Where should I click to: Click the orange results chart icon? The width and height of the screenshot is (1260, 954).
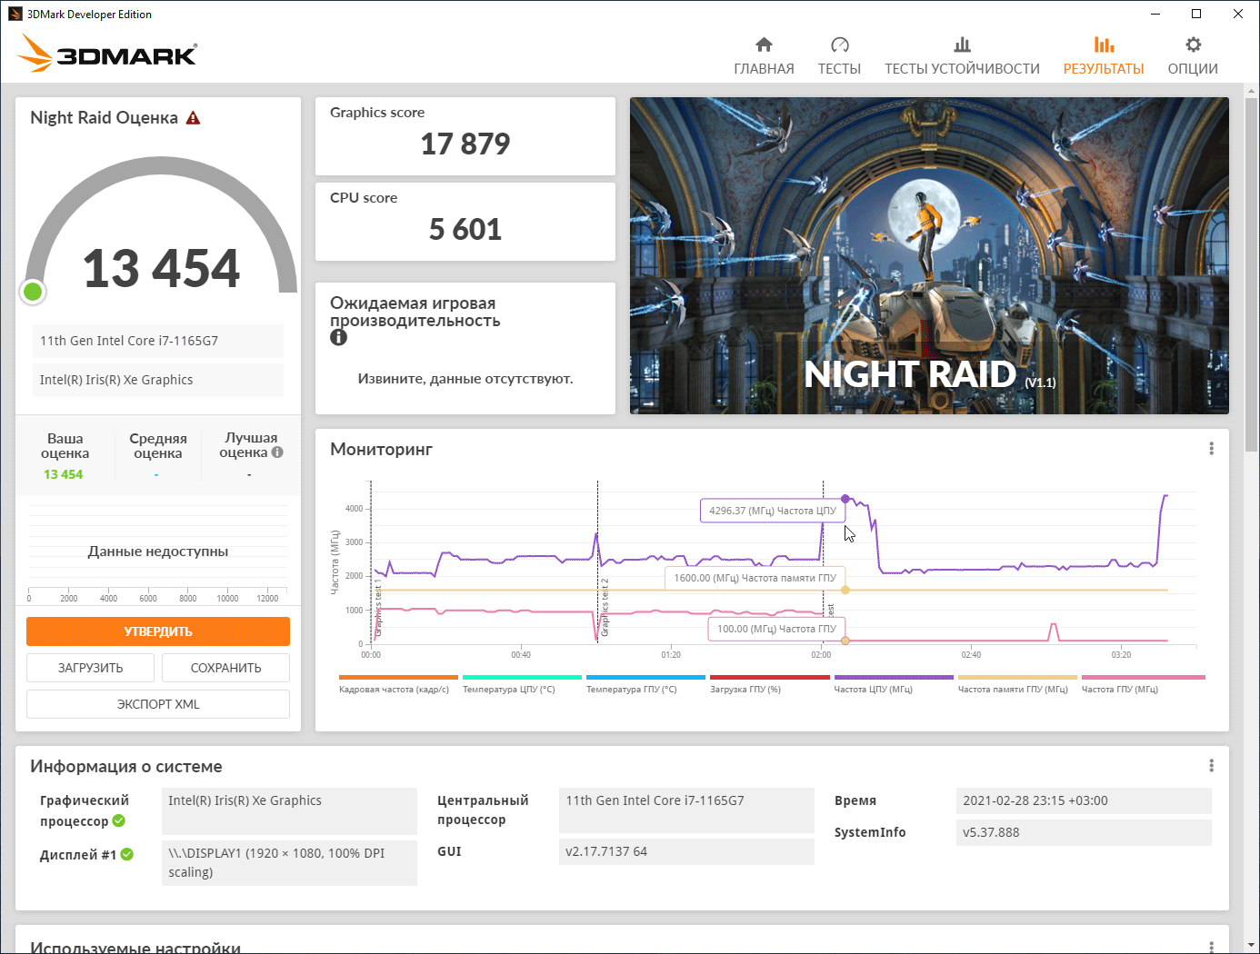tap(1104, 45)
